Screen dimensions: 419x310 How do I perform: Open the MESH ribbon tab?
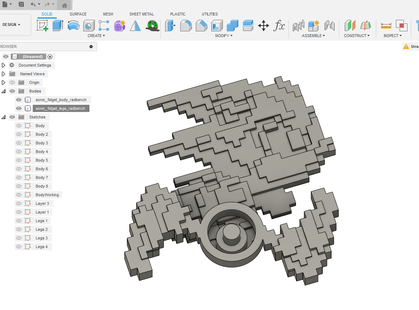[x=108, y=14]
